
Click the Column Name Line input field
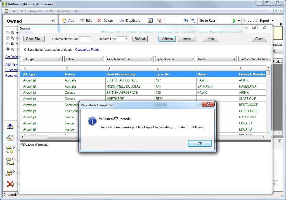pyautogui.click(x=85, y=39)
